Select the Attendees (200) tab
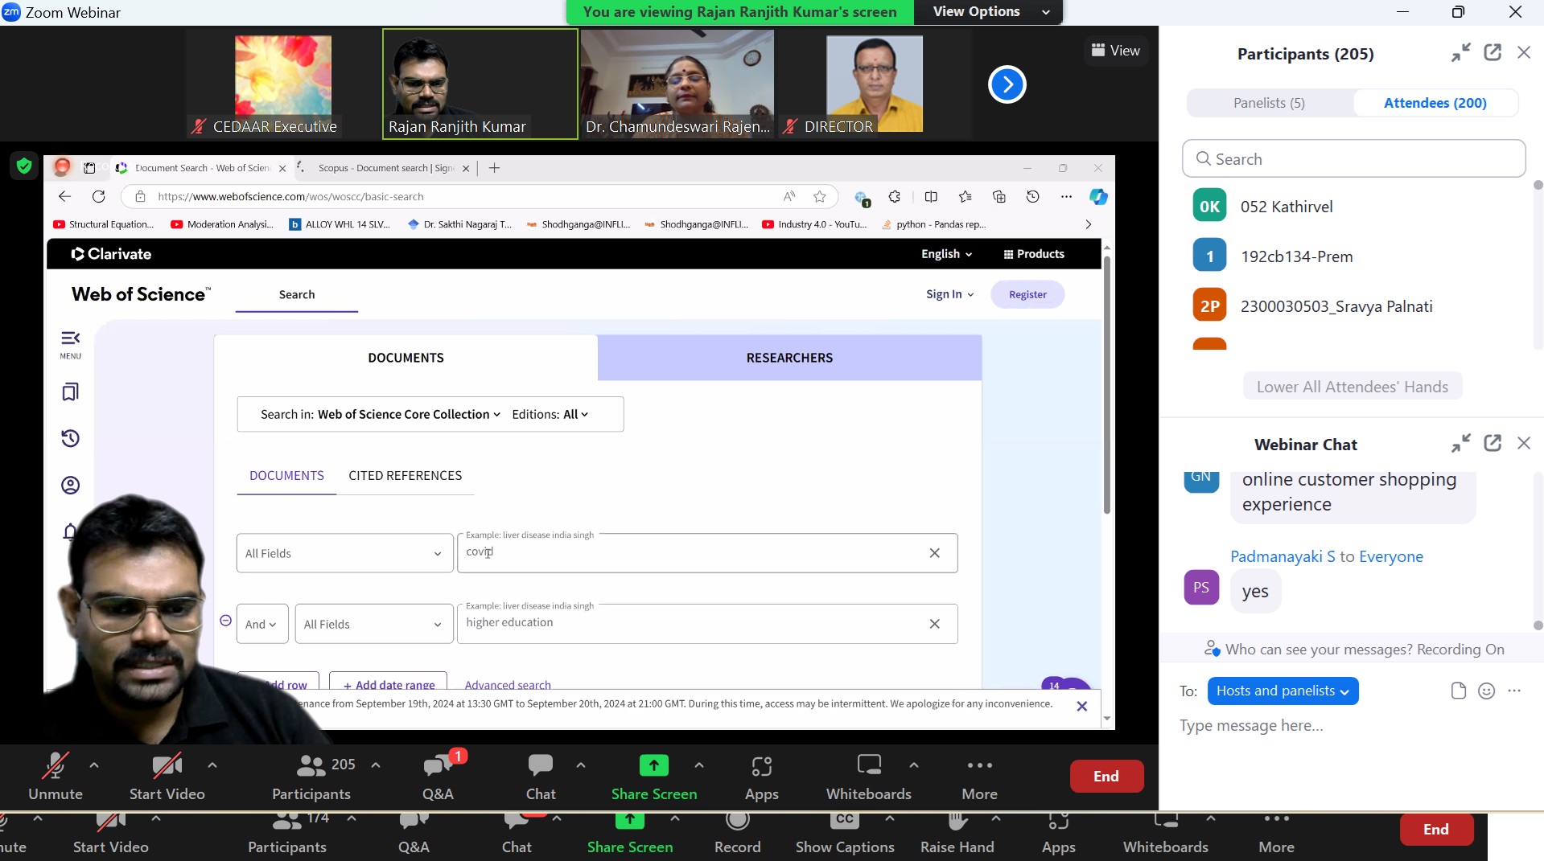 1435,103
